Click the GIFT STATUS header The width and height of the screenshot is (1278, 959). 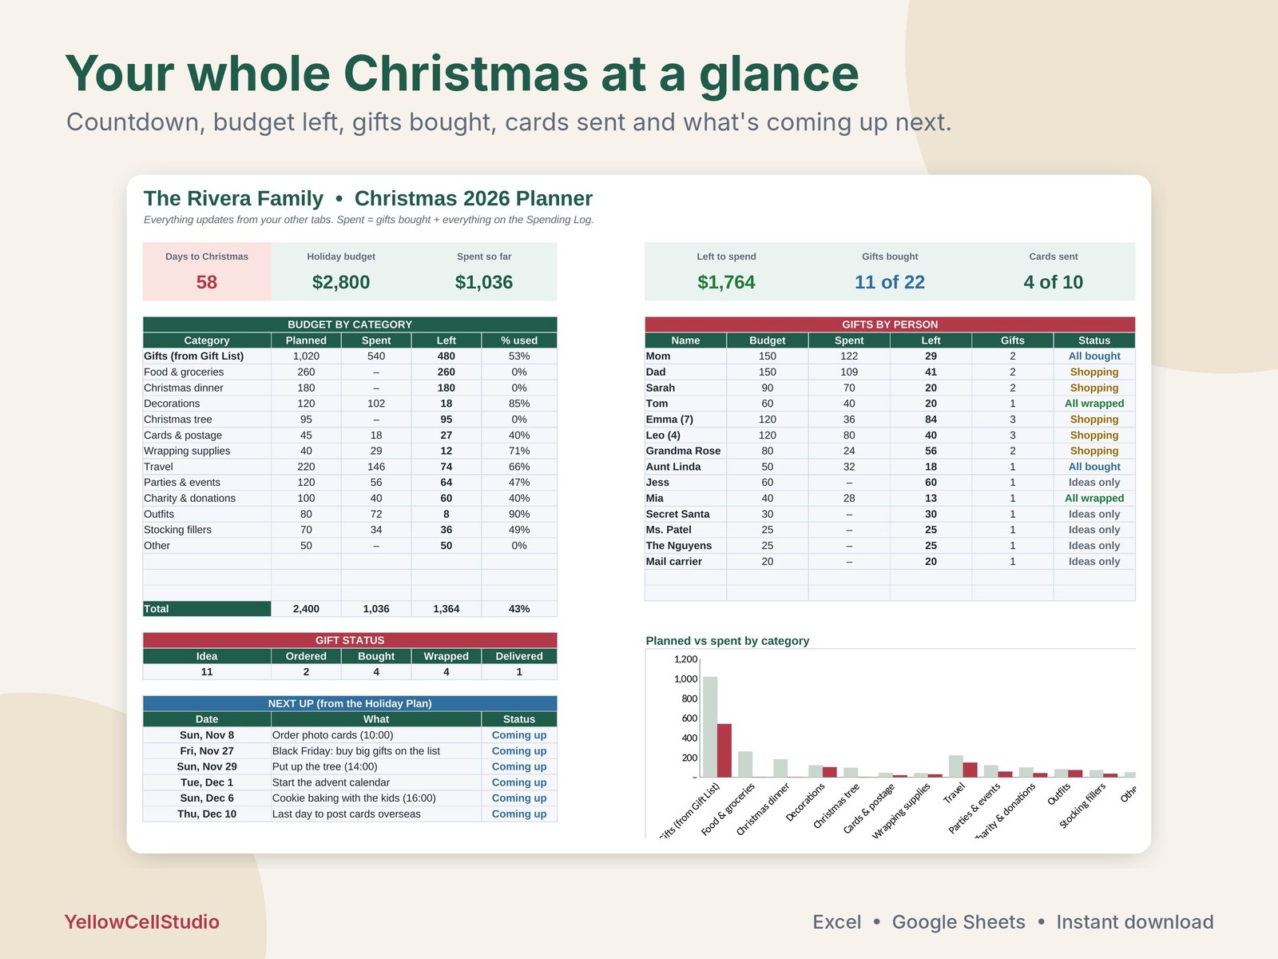(350, 640)
